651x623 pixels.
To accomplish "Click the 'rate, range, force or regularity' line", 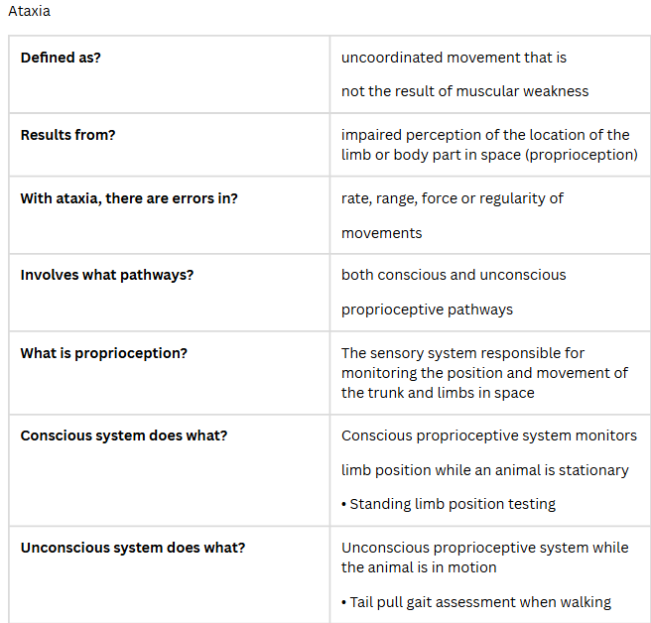I will [452, 198].
